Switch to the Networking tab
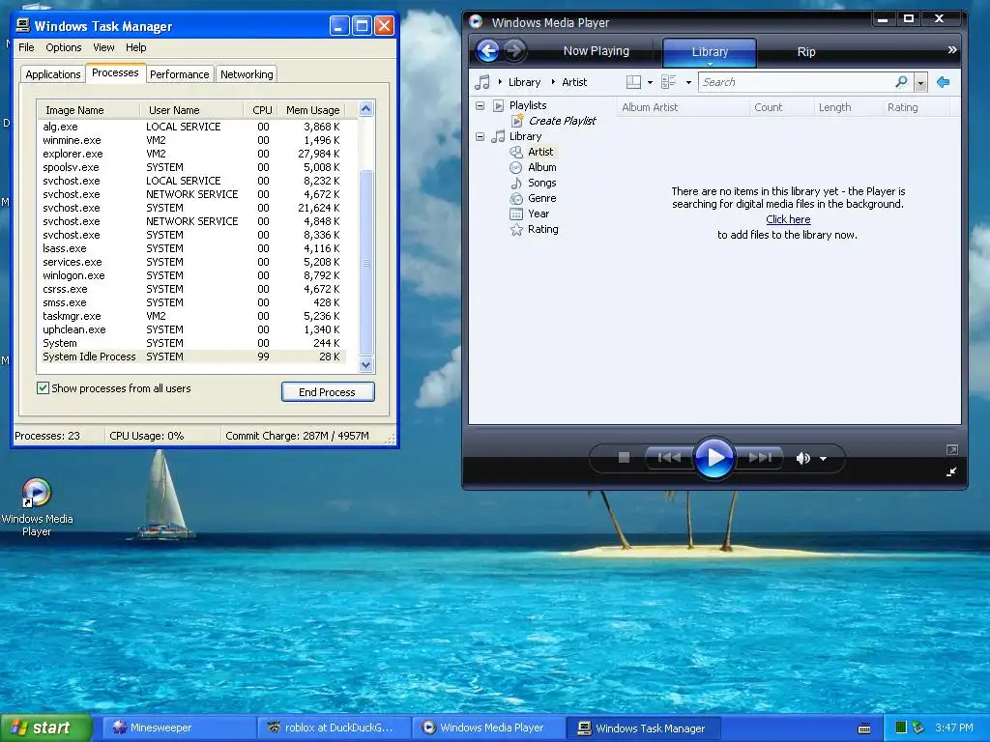Viewport: 990px width, 742px height. click(247, 73)
